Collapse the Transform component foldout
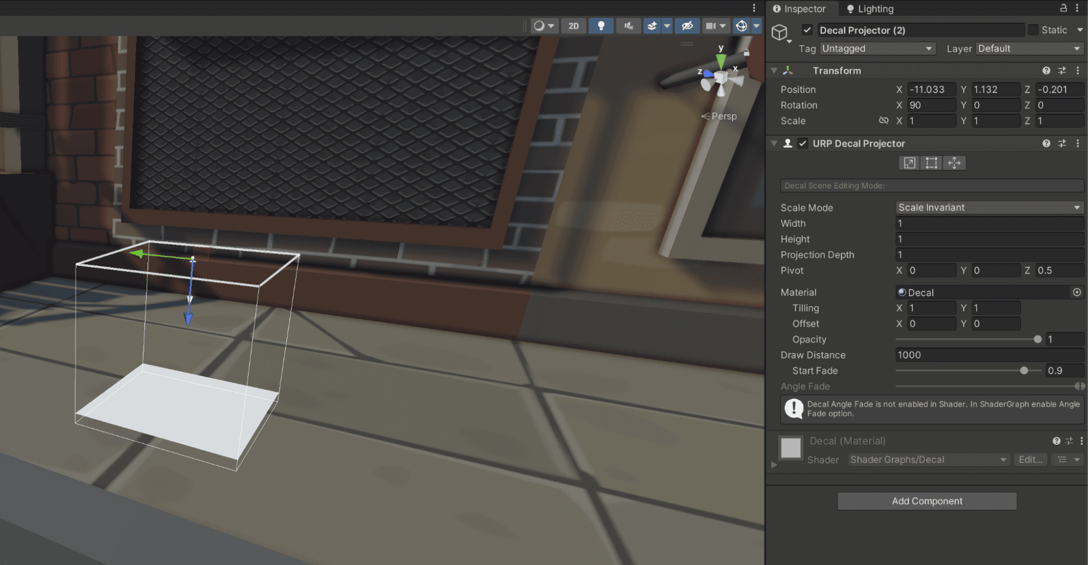Viewport: 1088px width, 565px height. (774, 71)
